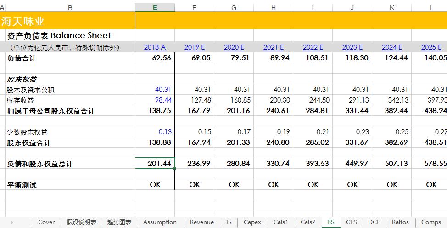Viewport: 447px width, 228px height.
Task: Open the 2022 E header link
Action: 313,47
